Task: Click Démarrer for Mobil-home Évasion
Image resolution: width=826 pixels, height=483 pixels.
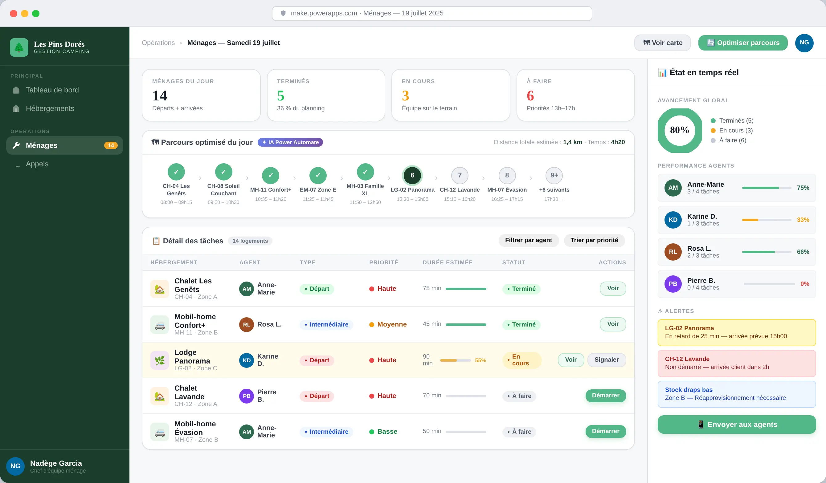Action: (605, 431)
